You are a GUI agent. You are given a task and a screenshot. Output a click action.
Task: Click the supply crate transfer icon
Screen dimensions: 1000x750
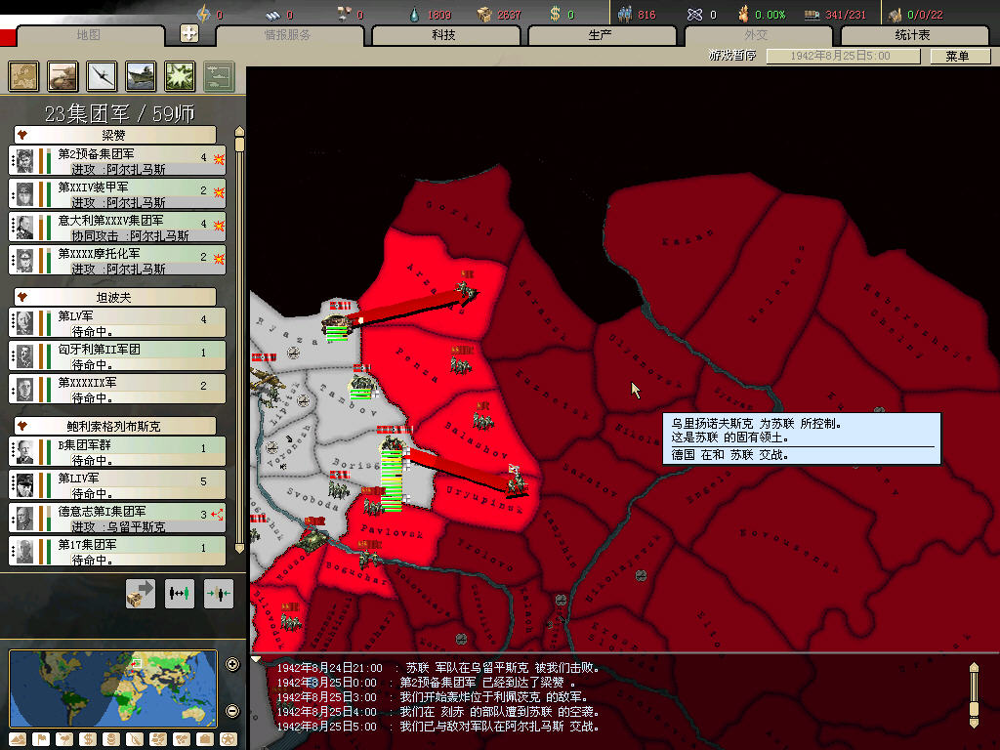point(141,594)
